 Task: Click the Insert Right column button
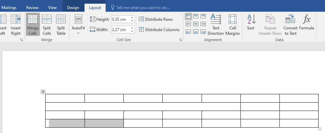[16, 25]
